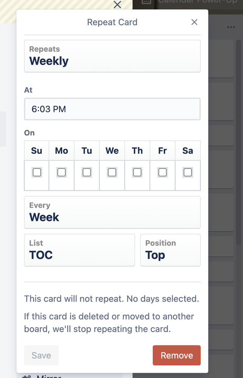The width and height of the screenshot is (243, 378).
Task: Expand the Every Week dropdown
Action: [x=112, y=212]
